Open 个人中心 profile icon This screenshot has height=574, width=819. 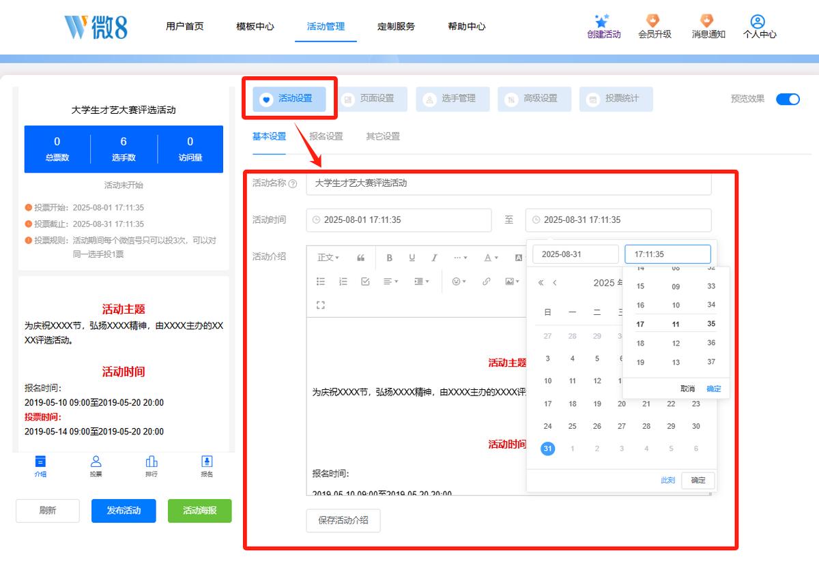(758, 21)
